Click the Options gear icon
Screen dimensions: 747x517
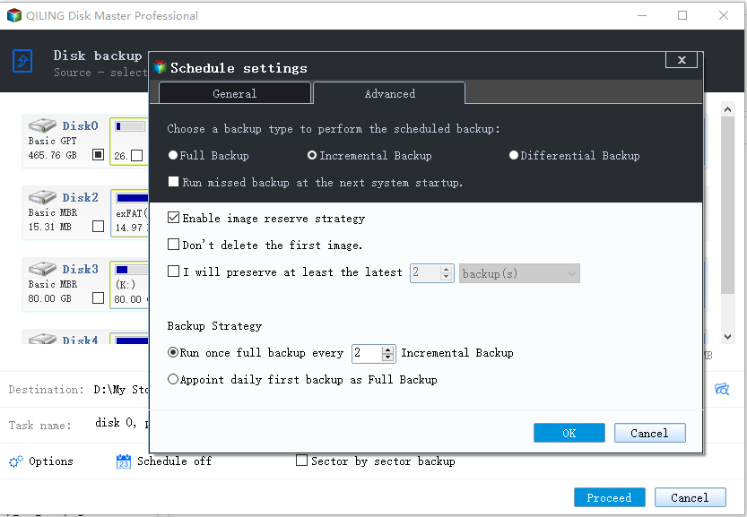[x=16, y=461]
